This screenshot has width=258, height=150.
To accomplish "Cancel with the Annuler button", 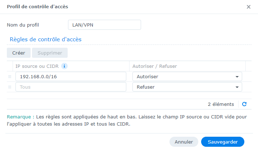I will coord(184,142).
